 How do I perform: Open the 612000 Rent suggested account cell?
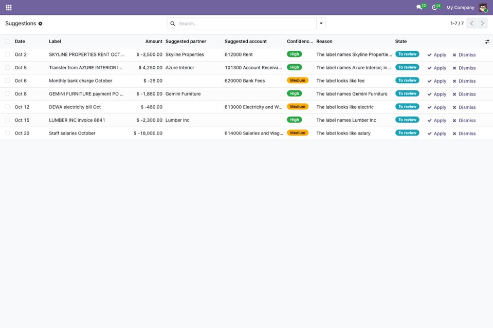pyautogui.click(x=239, y=54)
